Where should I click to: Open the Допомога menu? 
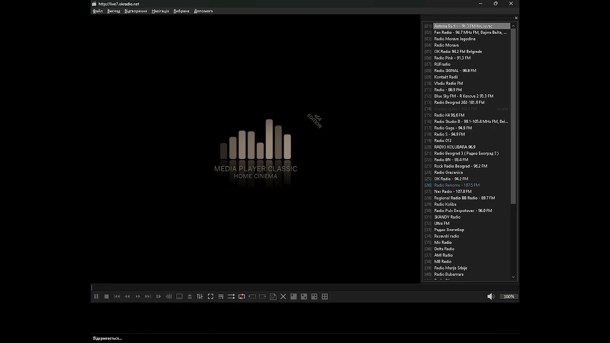pos(203,11)
